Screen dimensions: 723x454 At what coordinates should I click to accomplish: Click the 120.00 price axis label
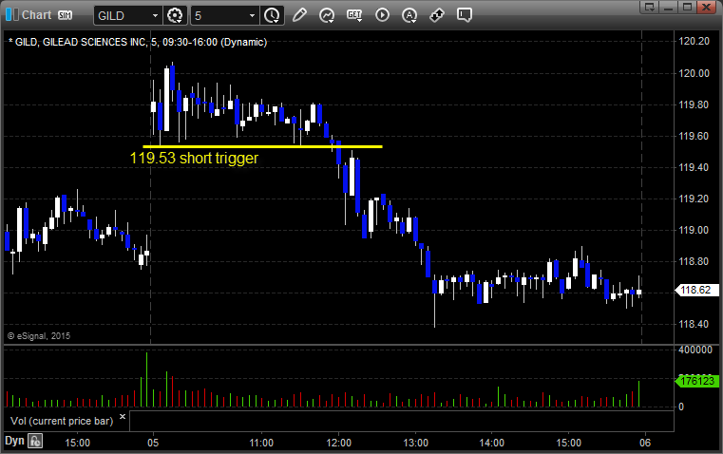pyautogui.click(x=694, y=73)
